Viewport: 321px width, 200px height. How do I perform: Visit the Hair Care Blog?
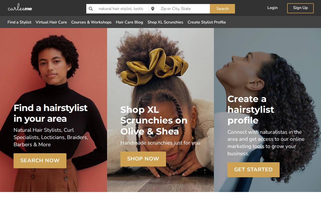[129, 22]
